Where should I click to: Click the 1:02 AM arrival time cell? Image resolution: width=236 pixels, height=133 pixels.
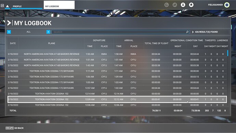(118, 88)
